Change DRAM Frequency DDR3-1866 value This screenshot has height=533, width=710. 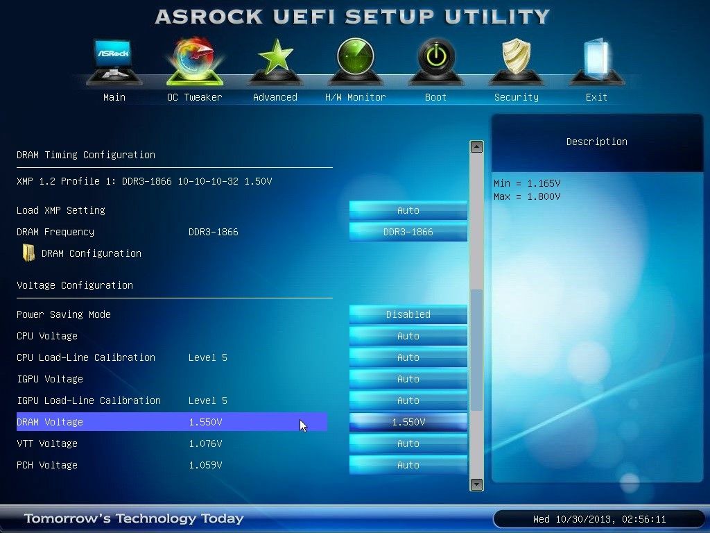[408, 232]
